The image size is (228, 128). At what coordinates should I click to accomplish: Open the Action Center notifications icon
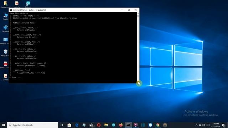click(224, 125)
